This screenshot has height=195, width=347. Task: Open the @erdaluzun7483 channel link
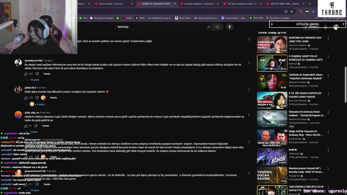[x=34, y=61]
